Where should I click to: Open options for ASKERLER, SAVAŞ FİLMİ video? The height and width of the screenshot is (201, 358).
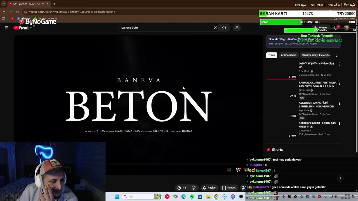click(x=340, y=103)
